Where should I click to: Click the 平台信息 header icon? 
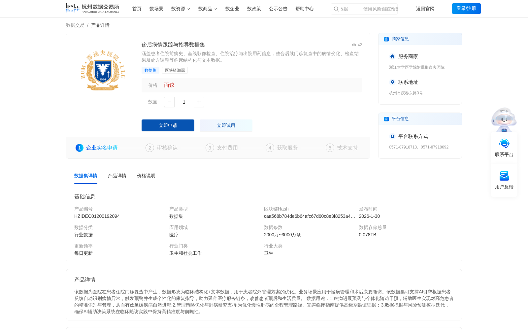click(x=386, y=119)
